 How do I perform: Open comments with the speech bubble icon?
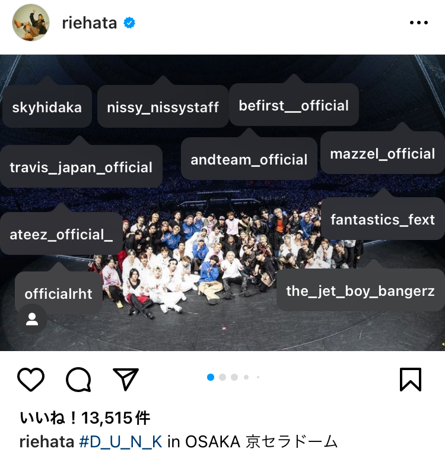click(x=78, y=379)
